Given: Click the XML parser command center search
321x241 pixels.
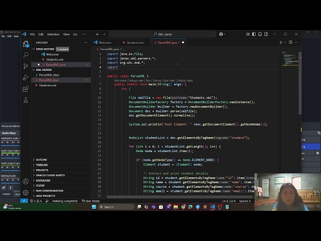Looking at the screenshot, I should 163,34.
